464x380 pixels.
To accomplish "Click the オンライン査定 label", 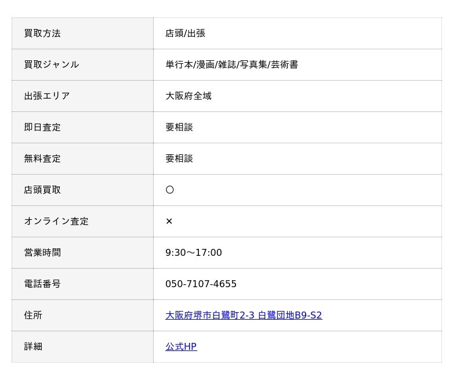I will [x=56, y=221].
